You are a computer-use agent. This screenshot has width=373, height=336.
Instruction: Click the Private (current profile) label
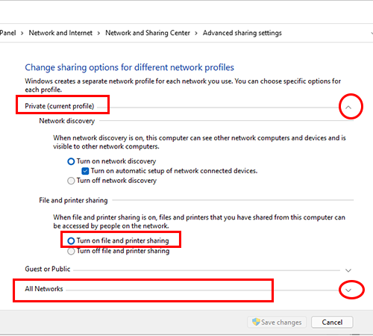(60, 106)
